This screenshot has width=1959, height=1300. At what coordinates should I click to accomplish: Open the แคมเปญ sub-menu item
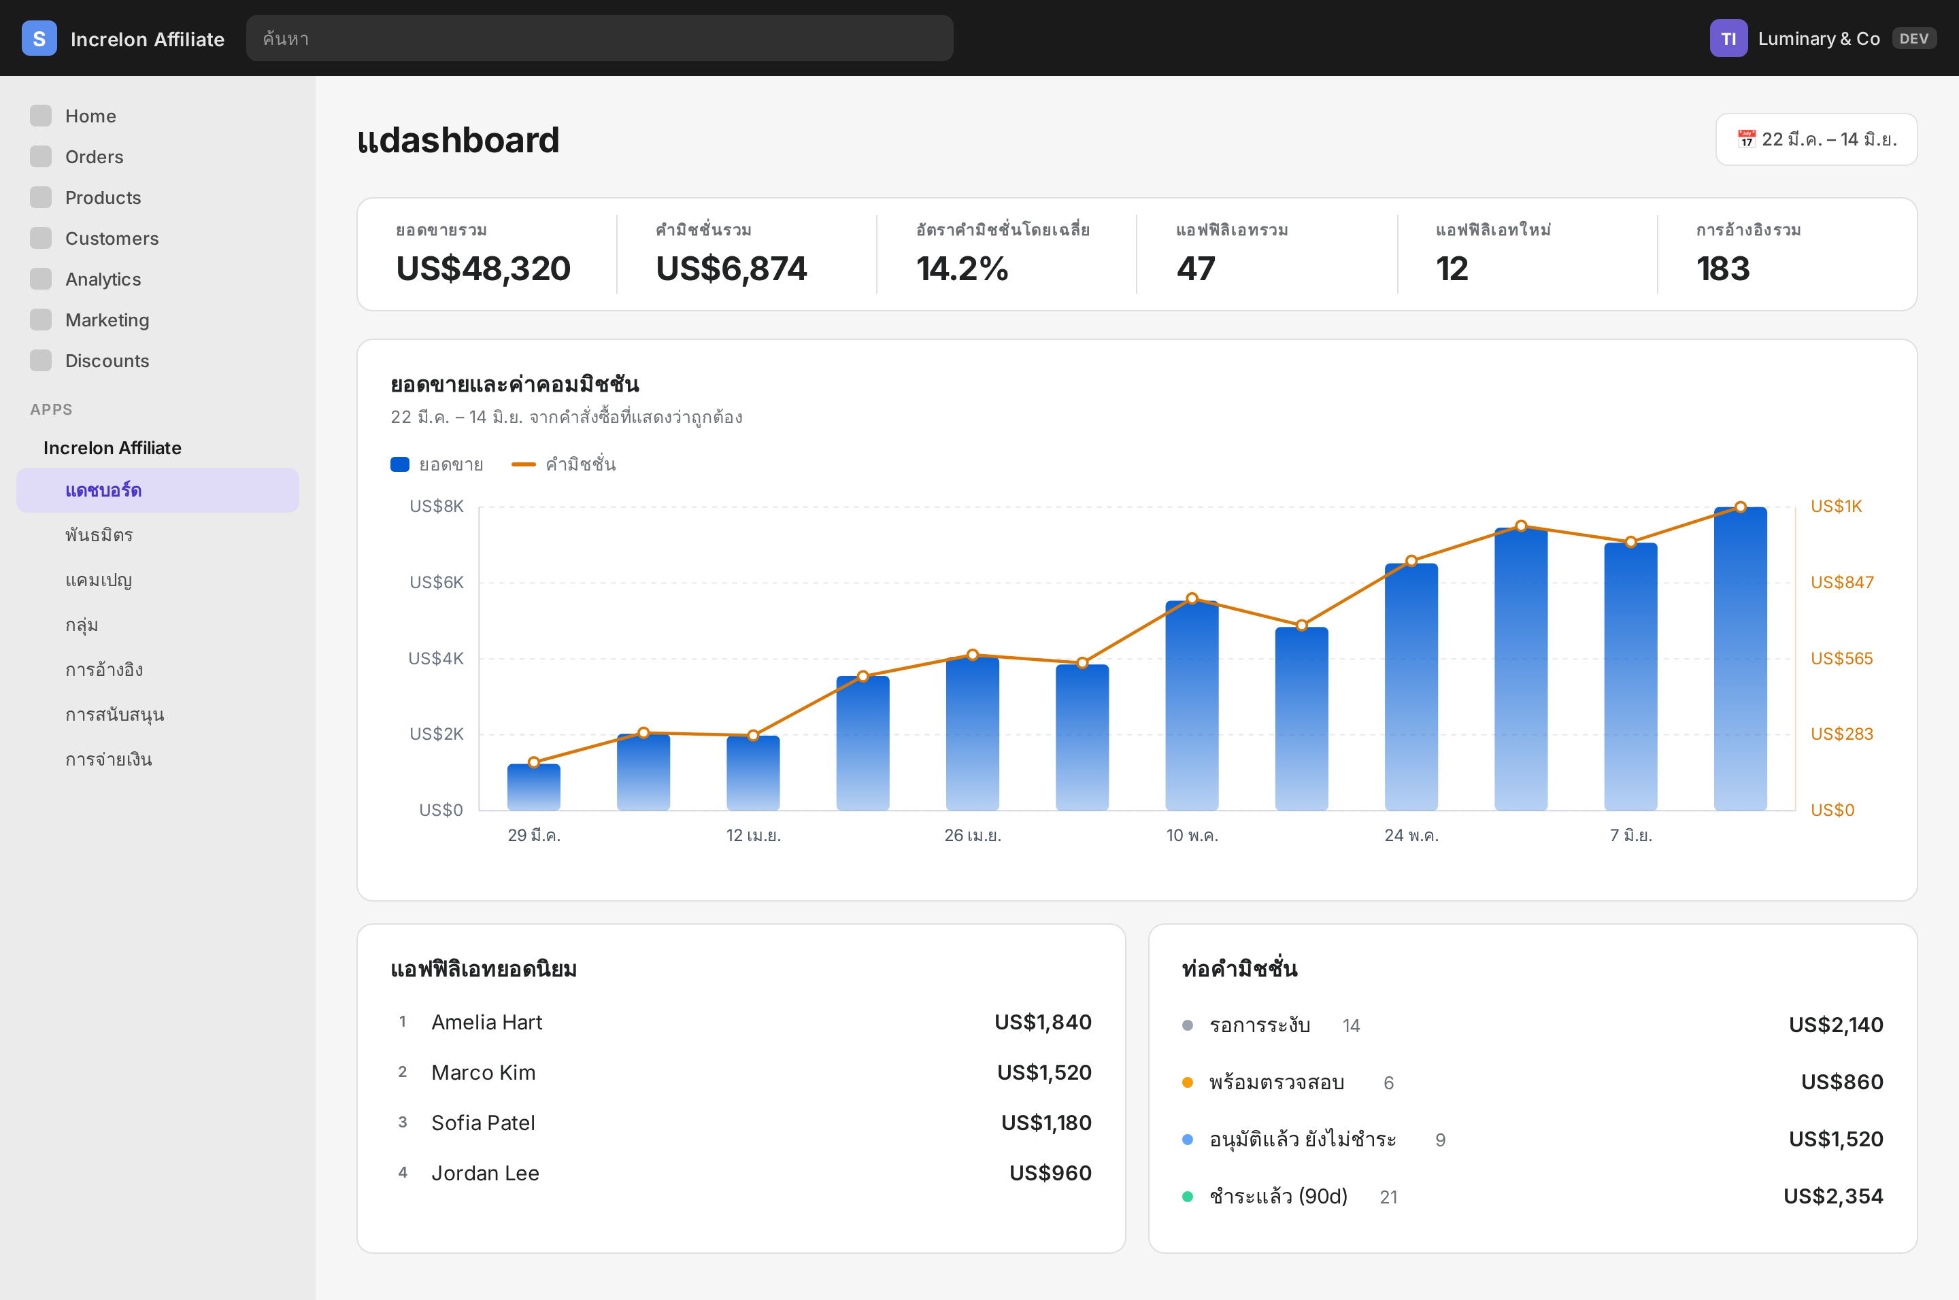[158, 579]
